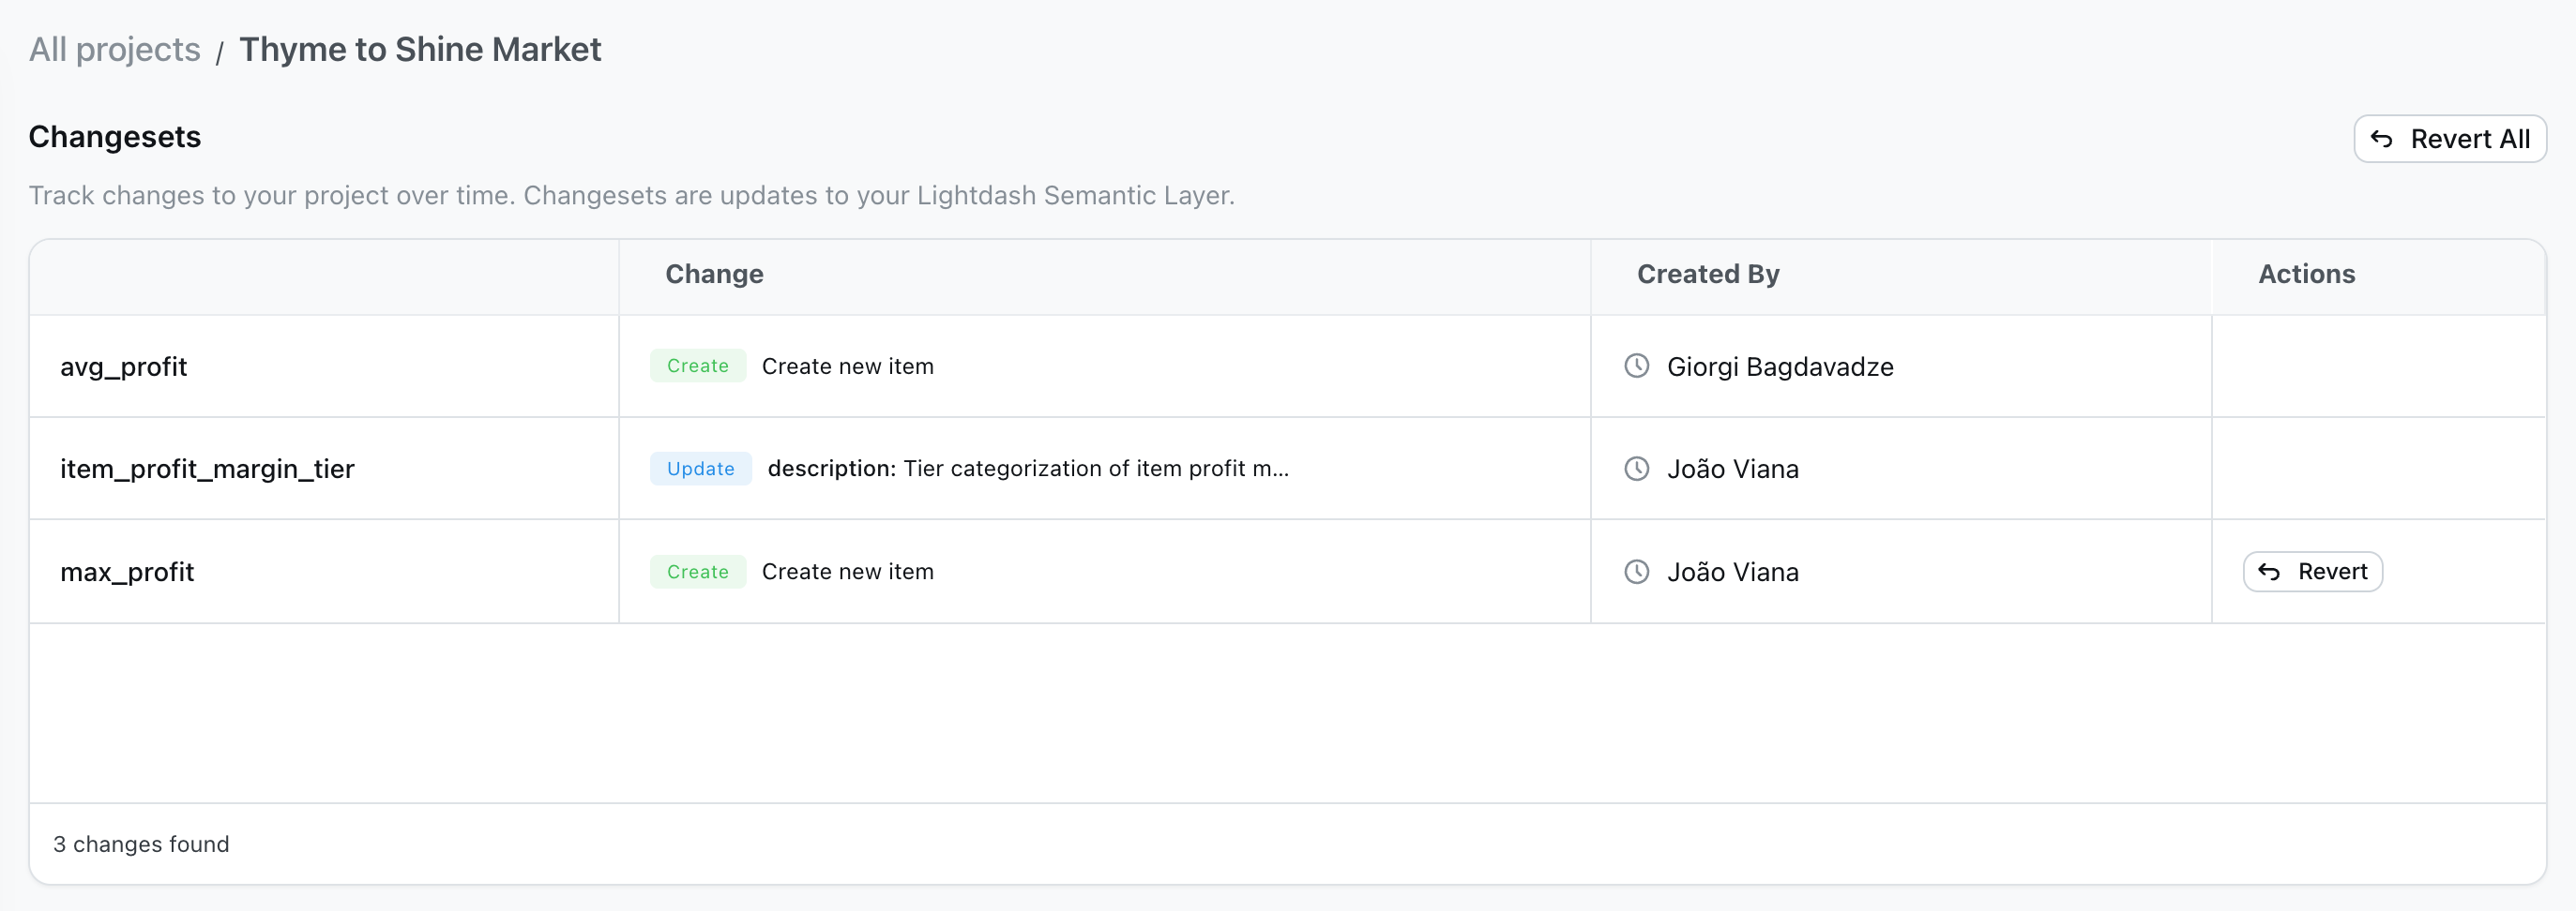Click the clock icon in the max_profit row
Screen dimensions: 2576x911
pos(1636,572)
